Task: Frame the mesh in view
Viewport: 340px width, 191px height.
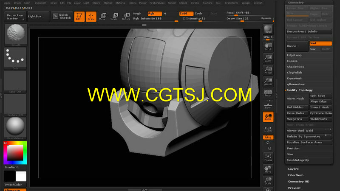Action: [x=268, y=157]
